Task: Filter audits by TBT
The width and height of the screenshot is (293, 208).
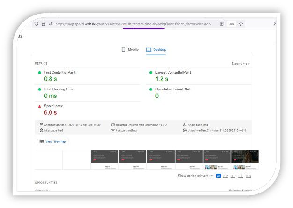Action: 241,176
